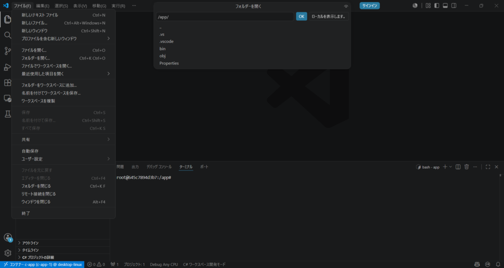Open the terminal launch profile dropdown arrow

(450, 167)
